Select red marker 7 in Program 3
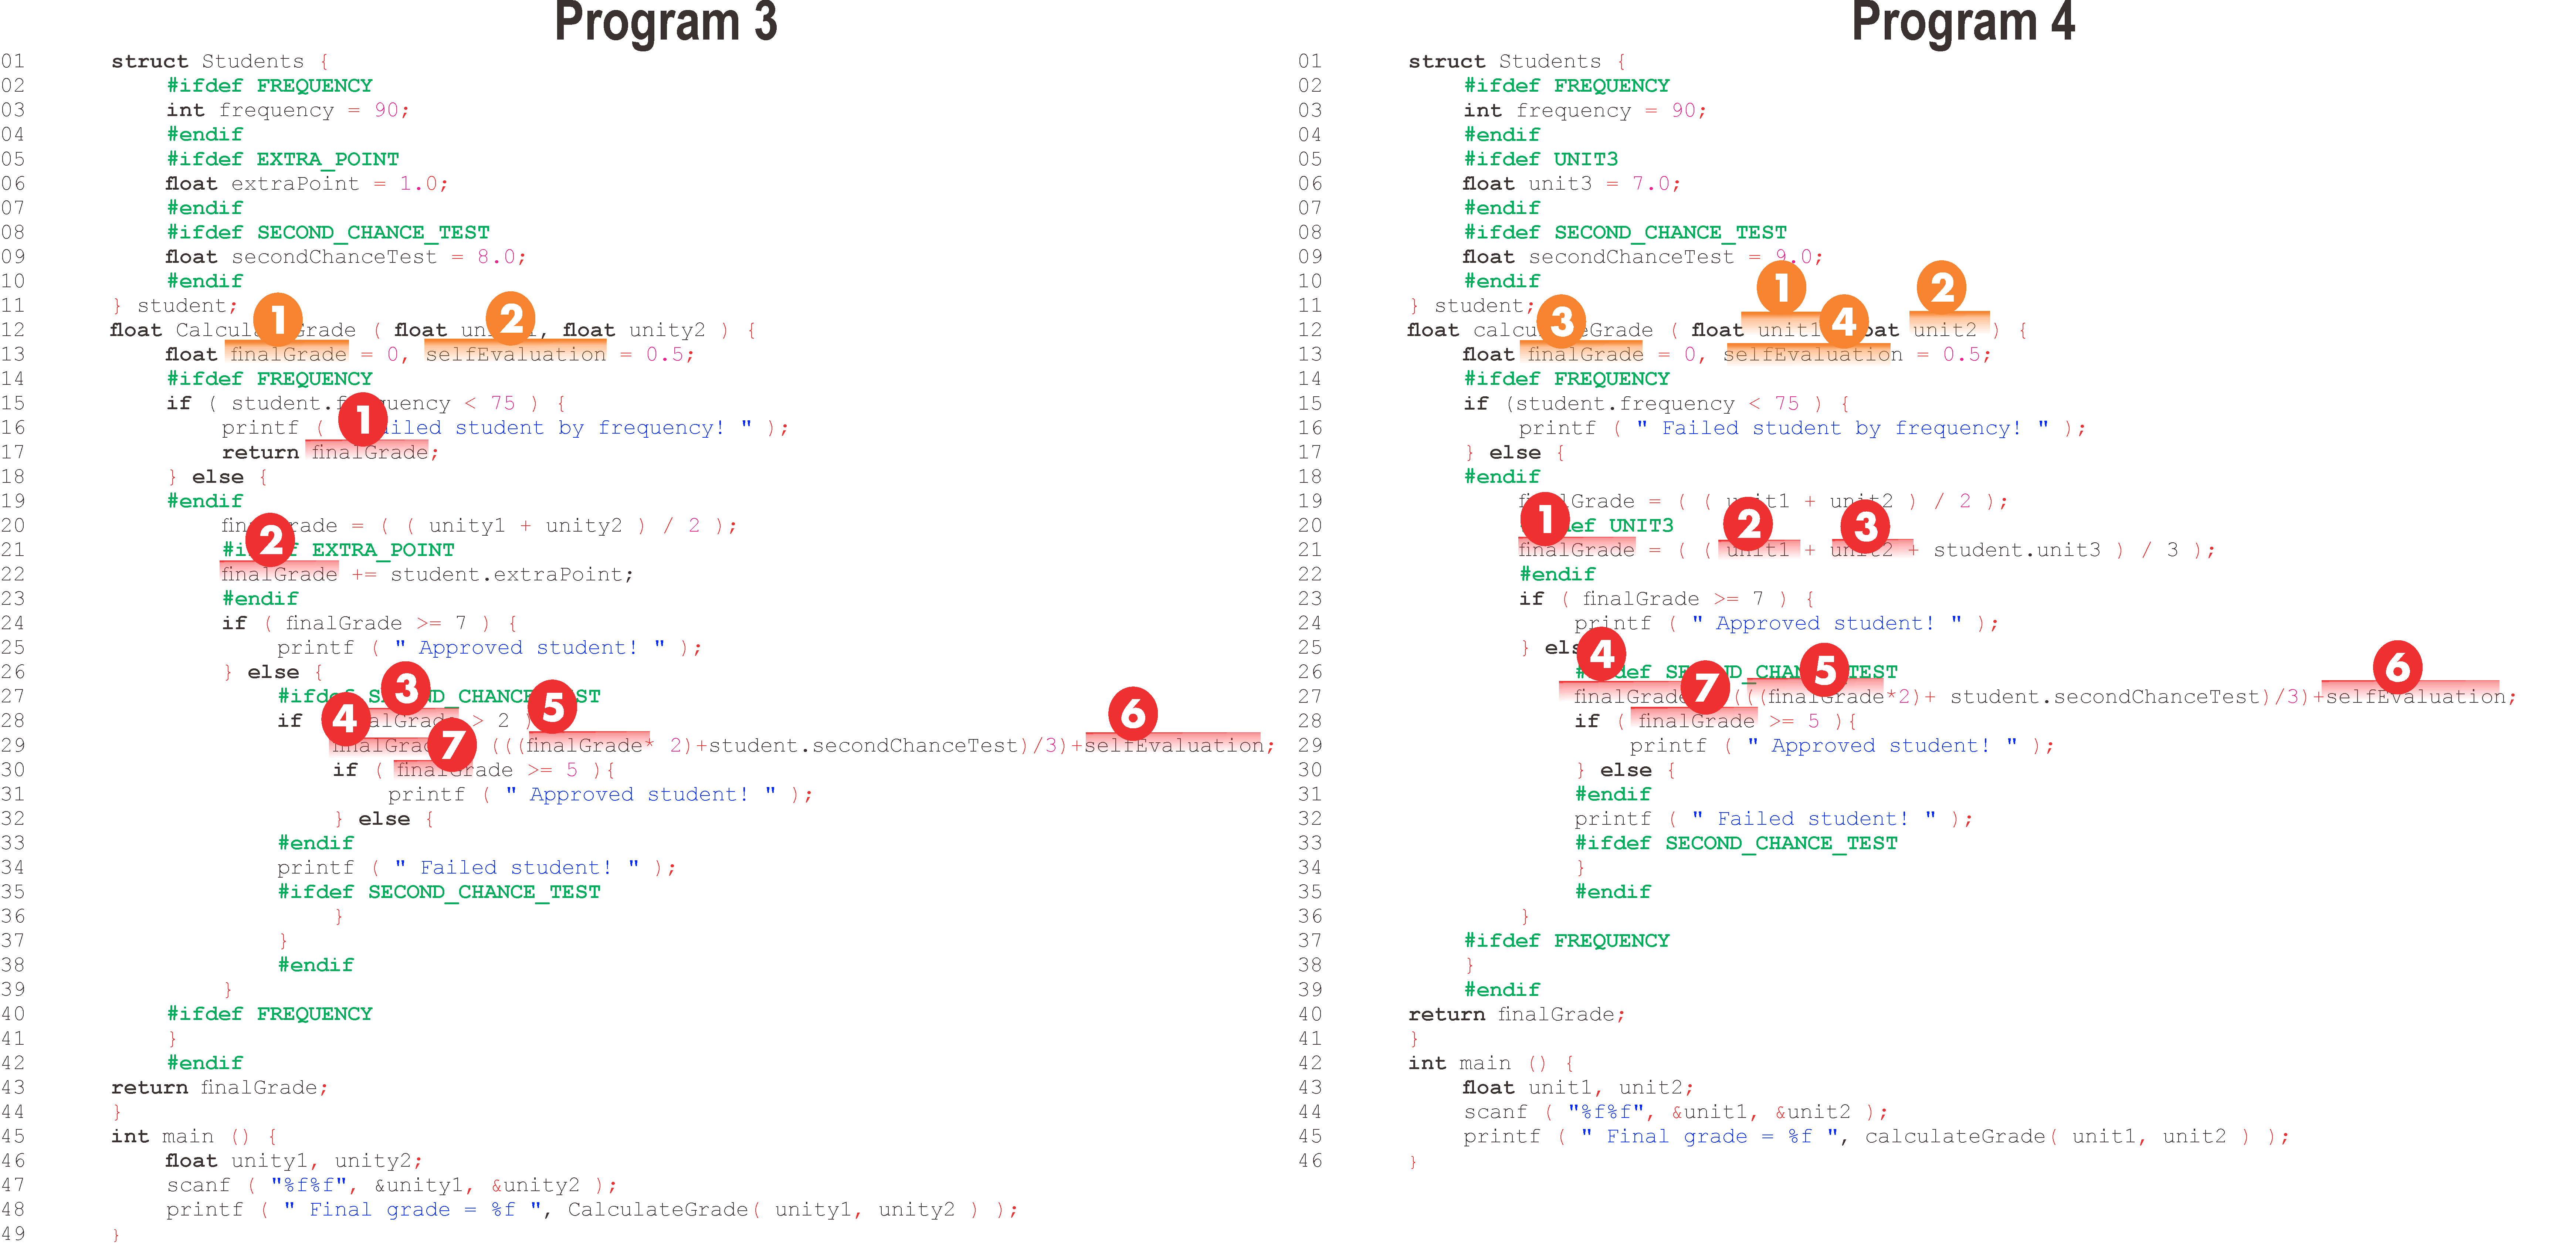The image size is (2576, 1251). pyautogui.click(x=452, y=744)
